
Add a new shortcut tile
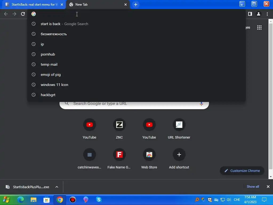tap(179, 159)
